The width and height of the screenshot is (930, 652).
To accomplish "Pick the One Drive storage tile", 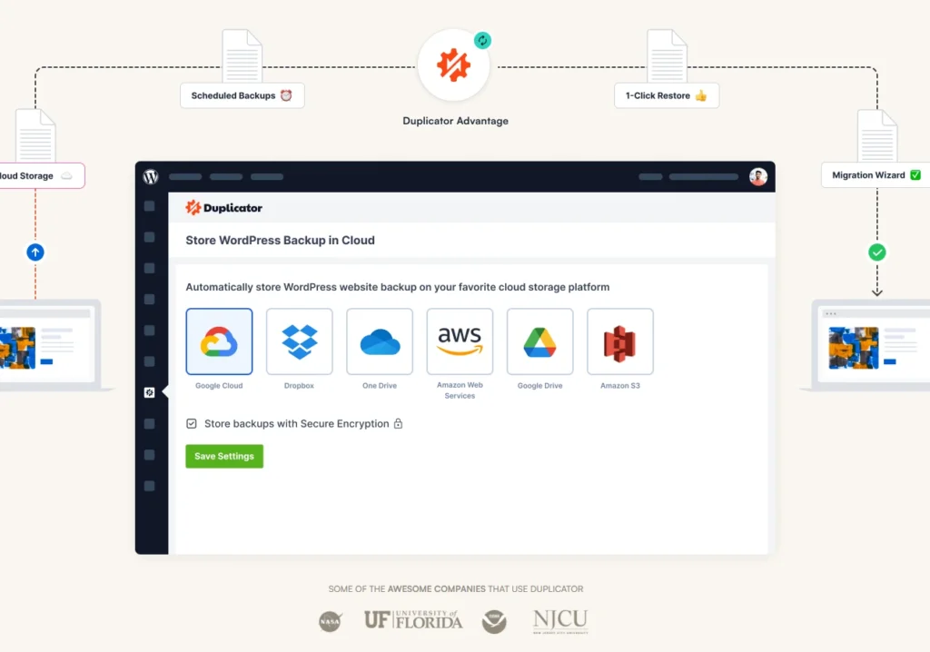I will 380,341.
